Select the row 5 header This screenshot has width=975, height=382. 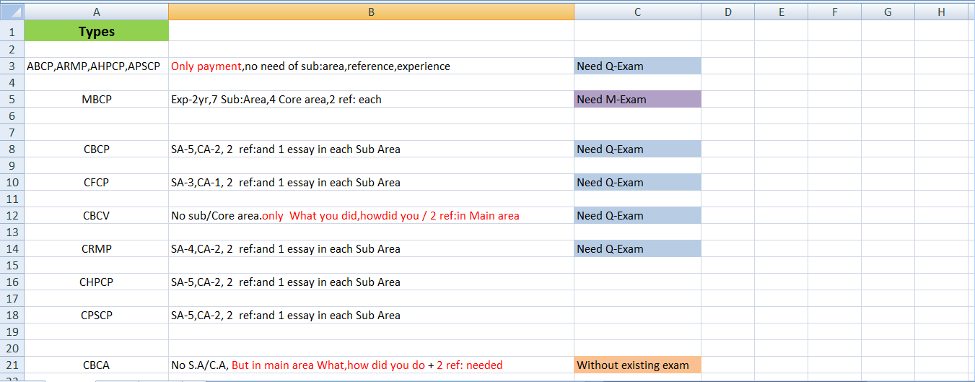pos(12,100)
